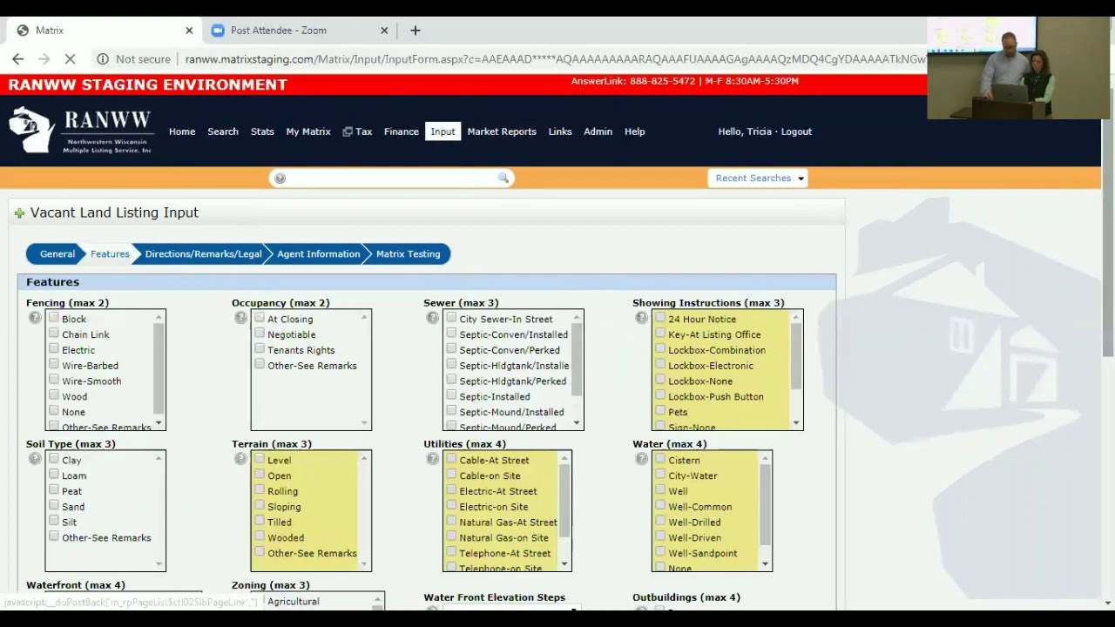Check the Well-Drilled water option

click(x=660, y=522)
